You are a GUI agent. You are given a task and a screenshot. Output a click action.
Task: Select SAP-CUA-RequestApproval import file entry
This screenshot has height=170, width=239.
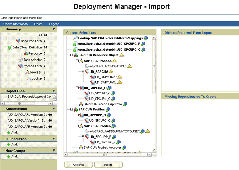click(x=30, y=97)
